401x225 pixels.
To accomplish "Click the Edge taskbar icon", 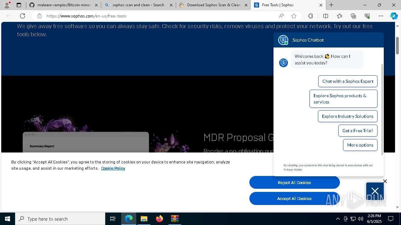I will click(x=129, y=219).
